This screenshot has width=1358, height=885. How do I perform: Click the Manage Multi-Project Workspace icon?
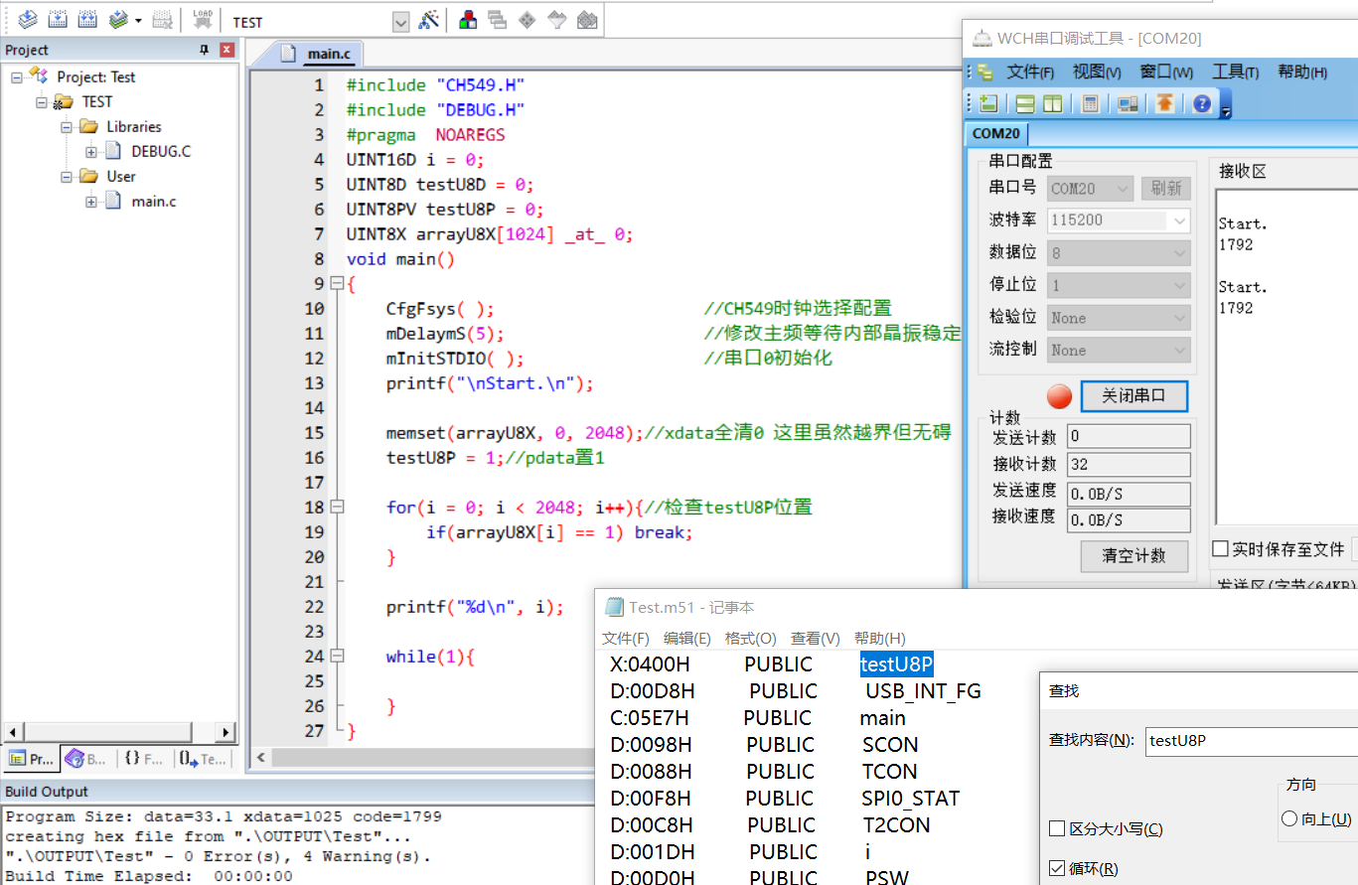[x=498, y=20]
